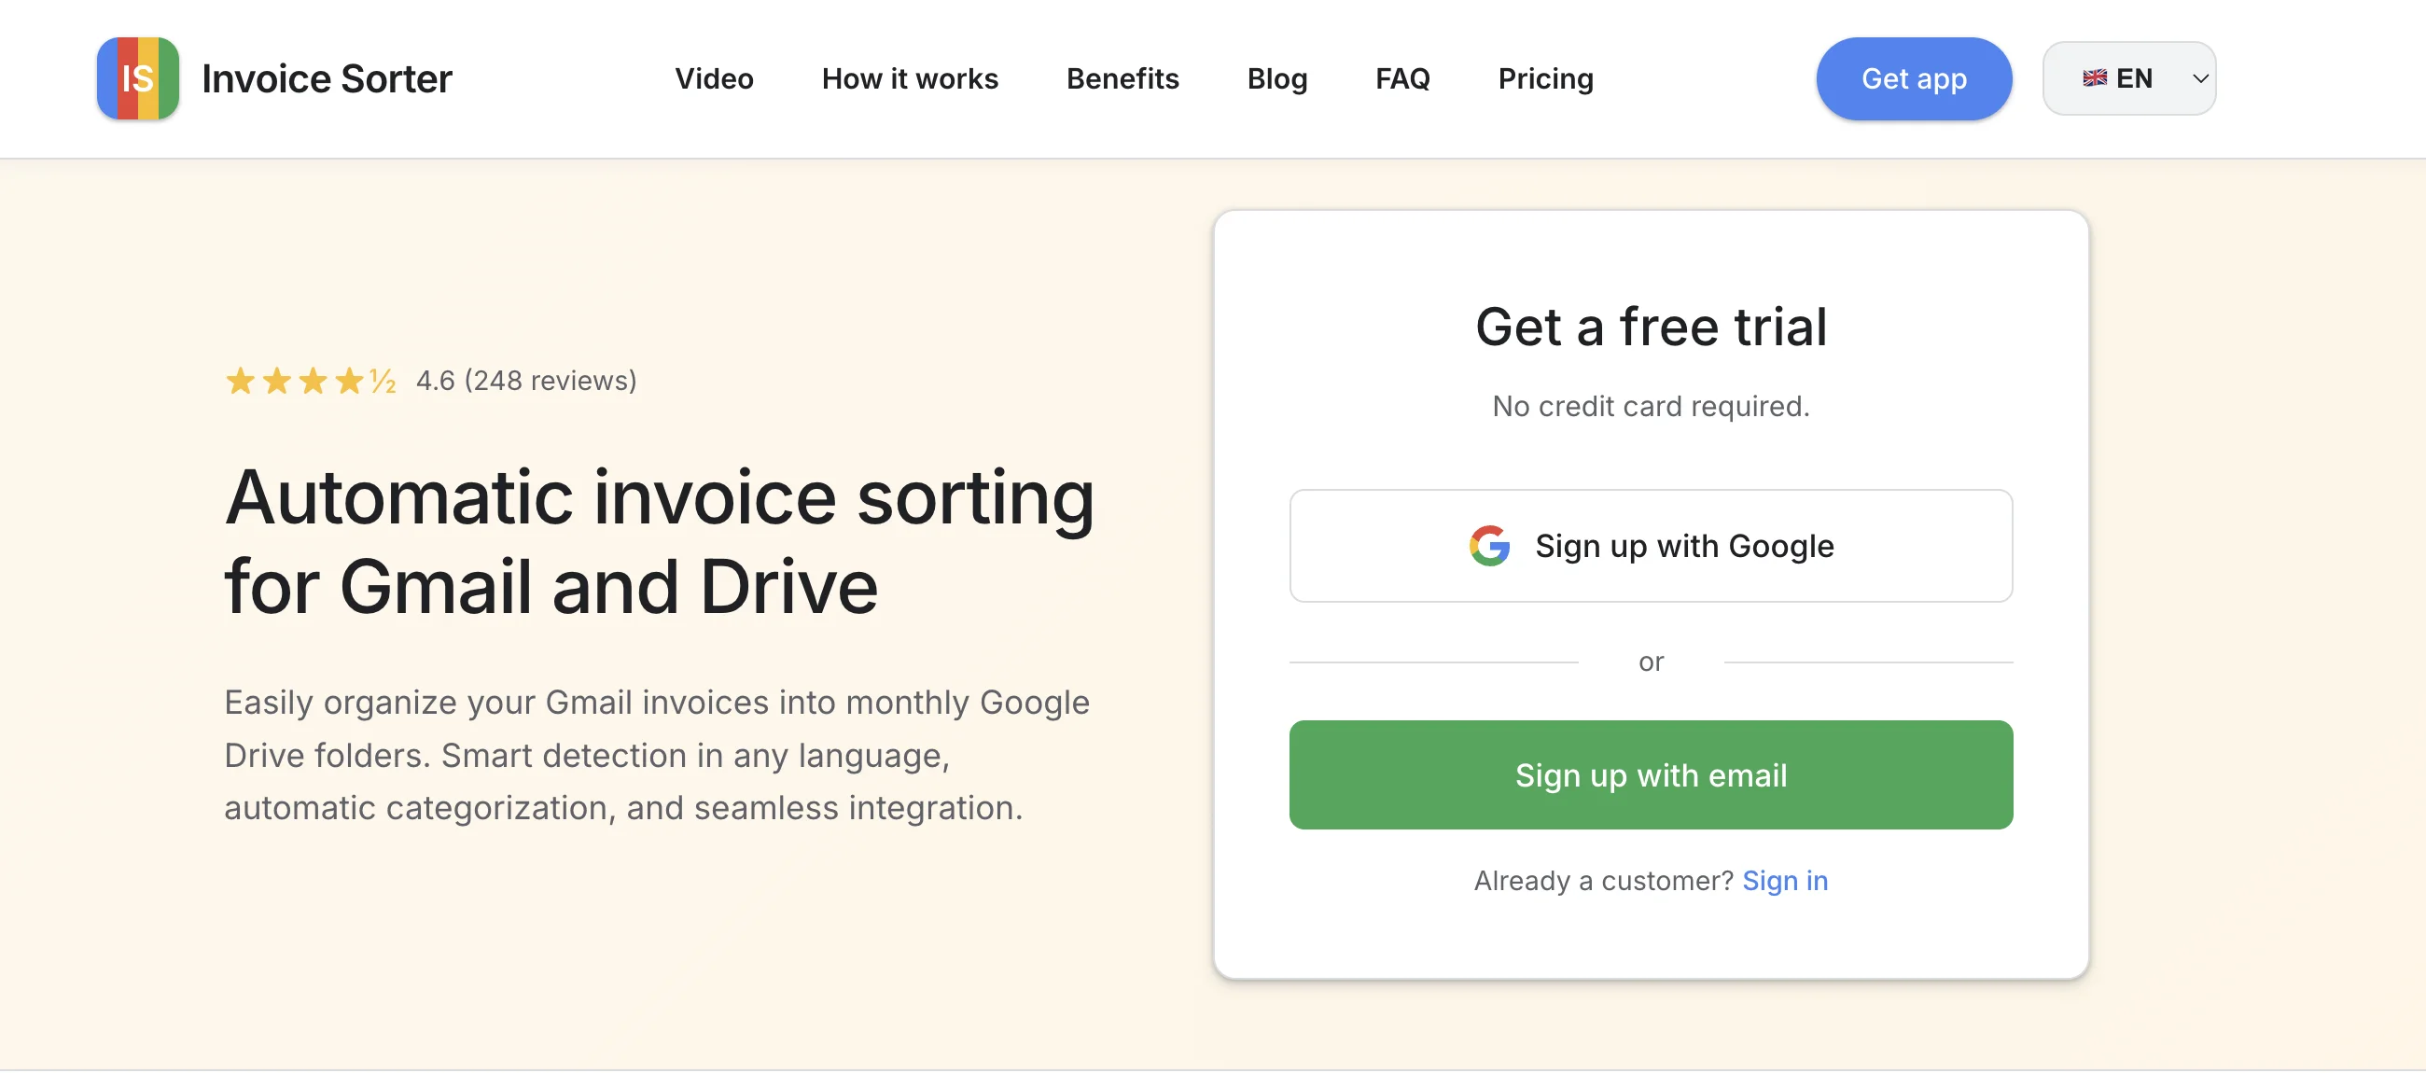Expand the language selector chevron
2426x1073 pixels.
point(2198,78)
